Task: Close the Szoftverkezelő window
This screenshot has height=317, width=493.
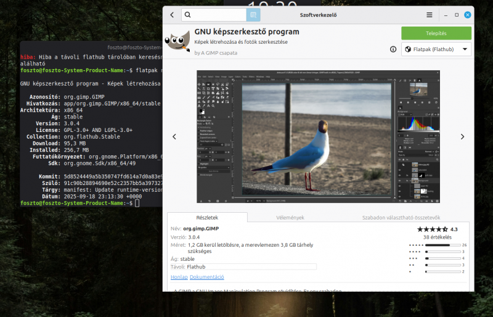Action: click(x=468, y=15)
